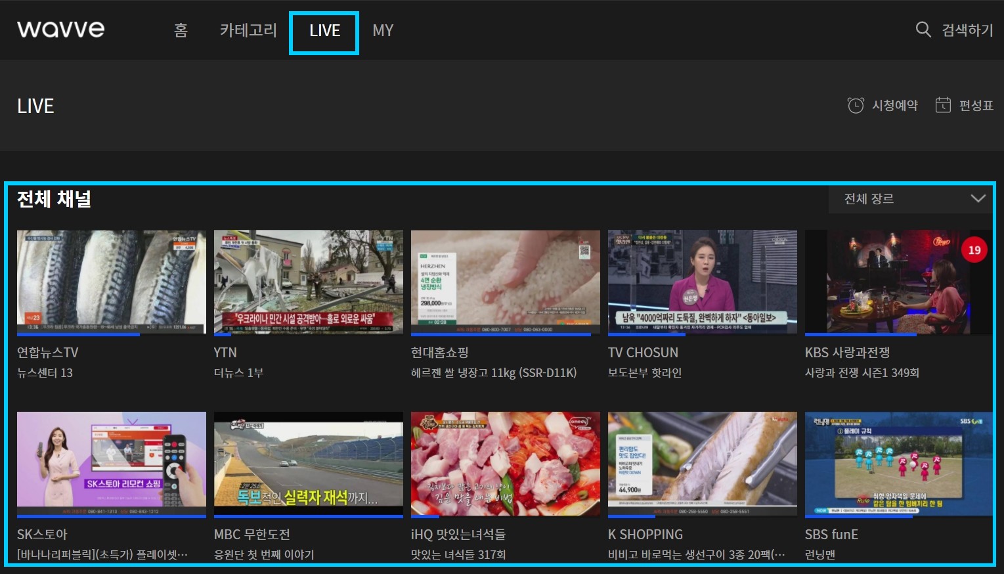
Task: Go to the 홈 tab
Action: point(181,30)
